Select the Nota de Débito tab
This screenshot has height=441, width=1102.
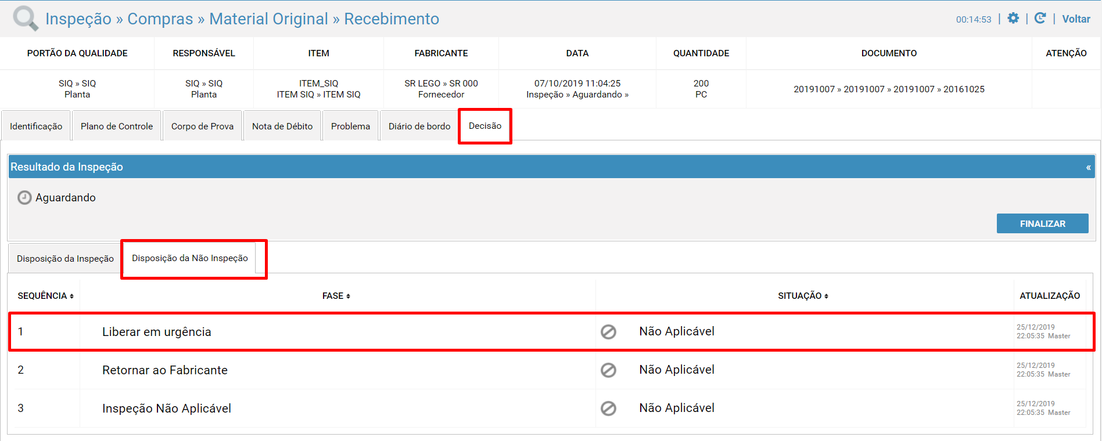(282, 126)
